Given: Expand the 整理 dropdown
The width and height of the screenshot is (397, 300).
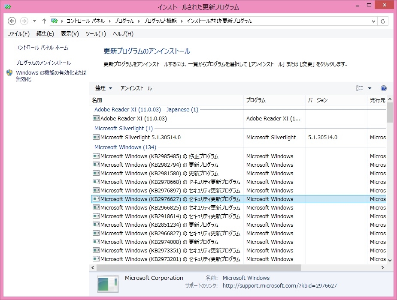Looking at the screenshot, I should pos(103,88).
